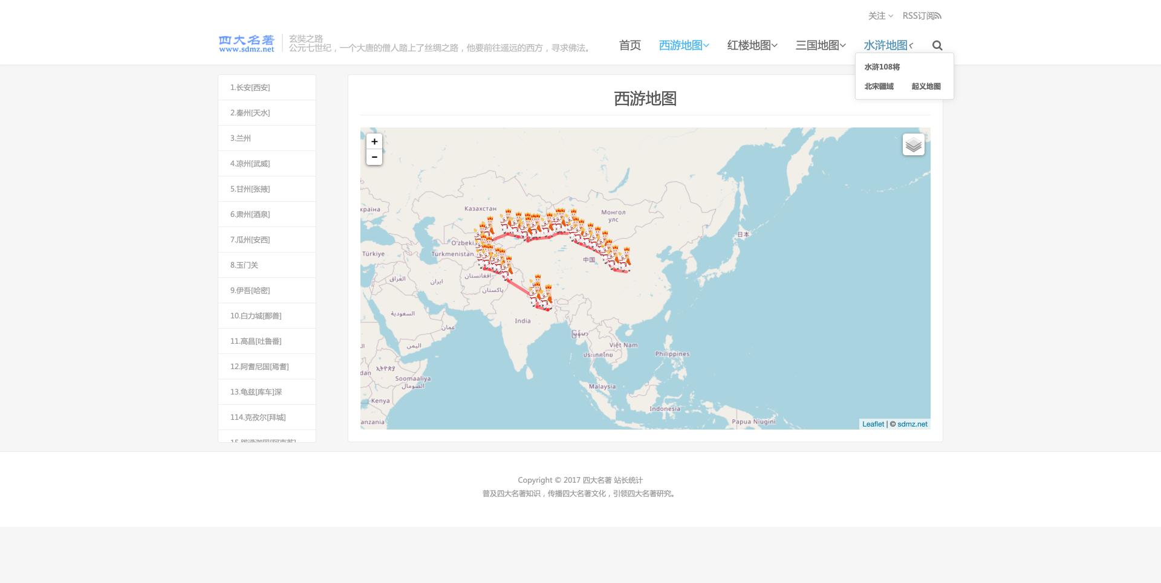Open the sdmz.net attribution link on map
1161x583 pixels.
[912, 424]
